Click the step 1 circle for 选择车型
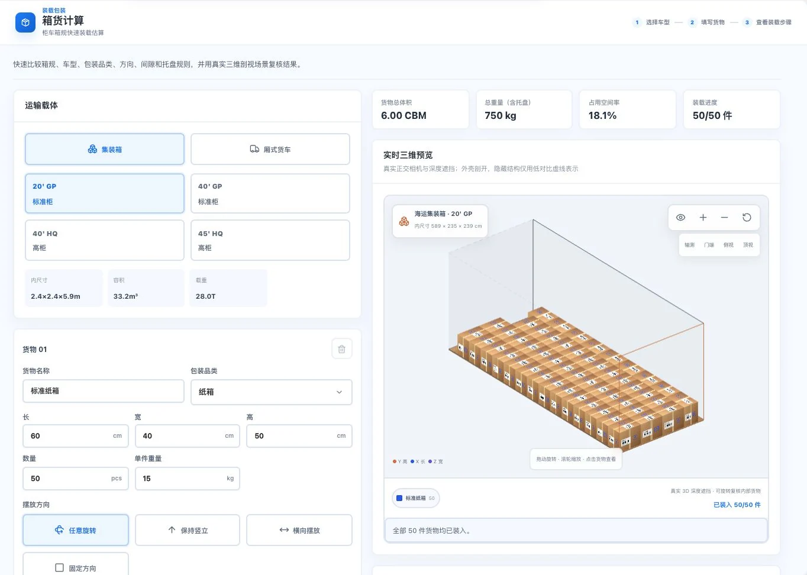Screen dimensions: 807x575 pyautogui.click(x=637, y=22)
